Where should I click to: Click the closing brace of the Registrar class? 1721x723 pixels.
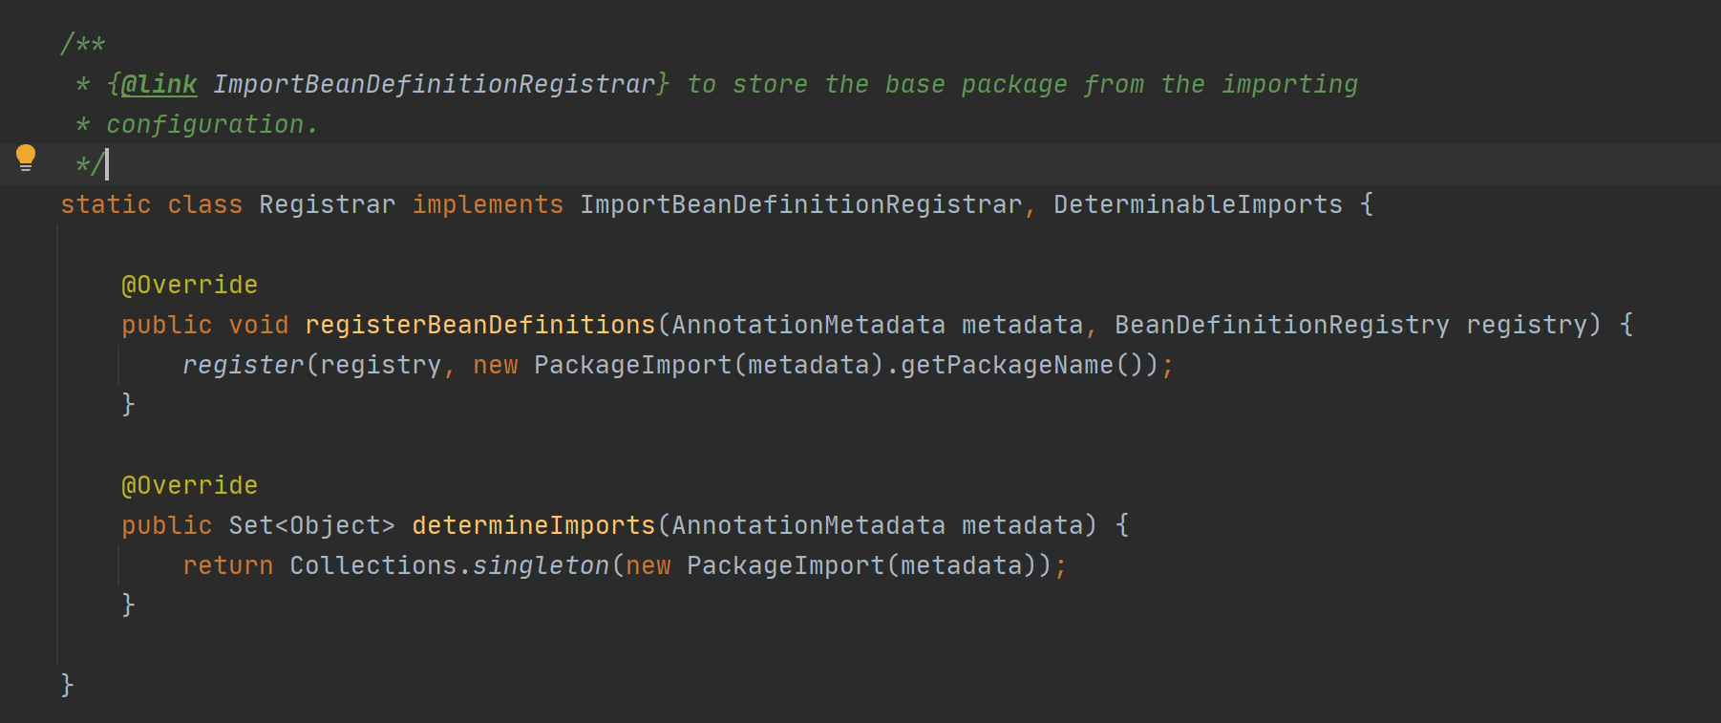point(67,685)
